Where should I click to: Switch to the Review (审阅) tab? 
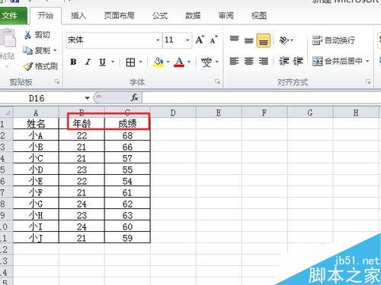pyautogui.click(x=226, y=16)
